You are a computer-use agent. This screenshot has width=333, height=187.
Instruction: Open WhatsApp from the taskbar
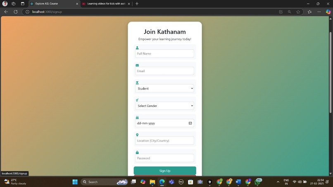coord(258,182)
